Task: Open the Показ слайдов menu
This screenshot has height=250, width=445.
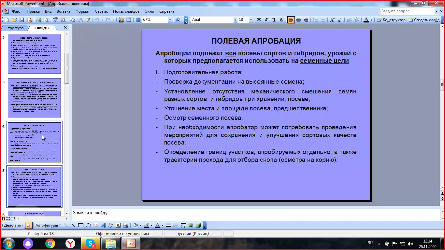Action: [x=126, y=11]
